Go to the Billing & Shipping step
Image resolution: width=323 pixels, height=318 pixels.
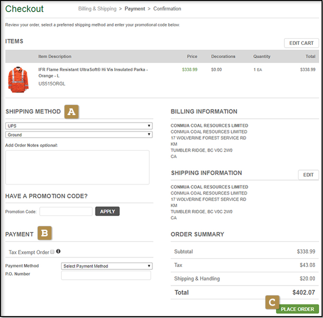coord(97,9)
